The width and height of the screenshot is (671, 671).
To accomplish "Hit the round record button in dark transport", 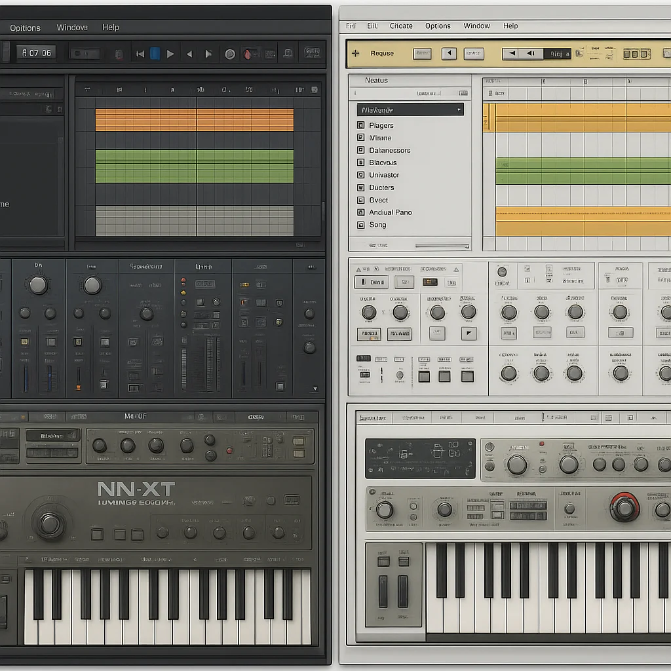I will [230, 54].
